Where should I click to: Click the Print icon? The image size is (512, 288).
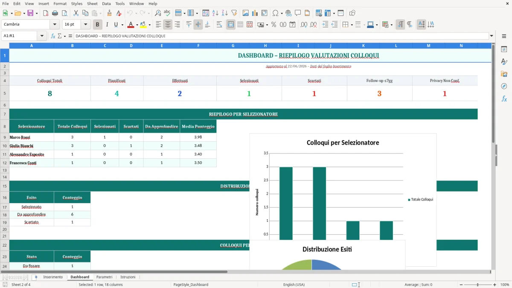(55, 13)
